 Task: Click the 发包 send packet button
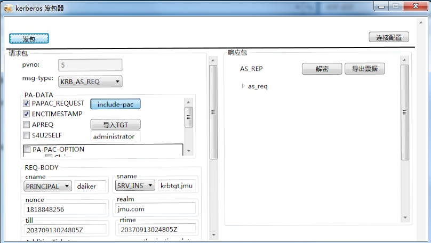[x=29, y=38]
